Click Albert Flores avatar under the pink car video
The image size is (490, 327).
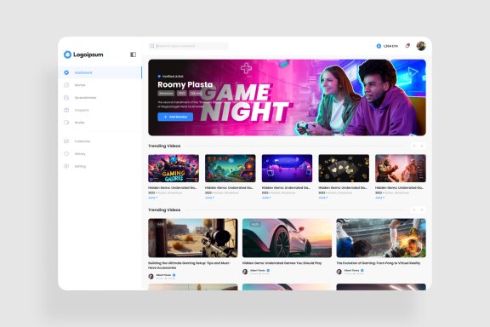[245, 272]
